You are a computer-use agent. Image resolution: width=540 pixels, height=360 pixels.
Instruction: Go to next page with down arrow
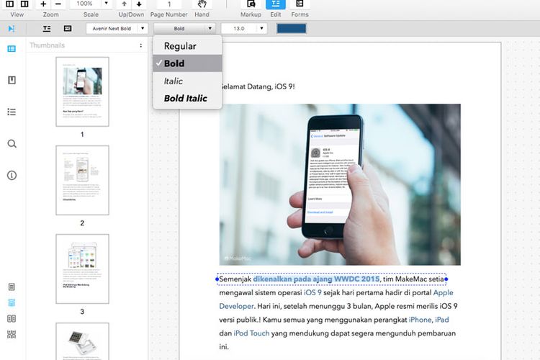[x=139, y=4]
